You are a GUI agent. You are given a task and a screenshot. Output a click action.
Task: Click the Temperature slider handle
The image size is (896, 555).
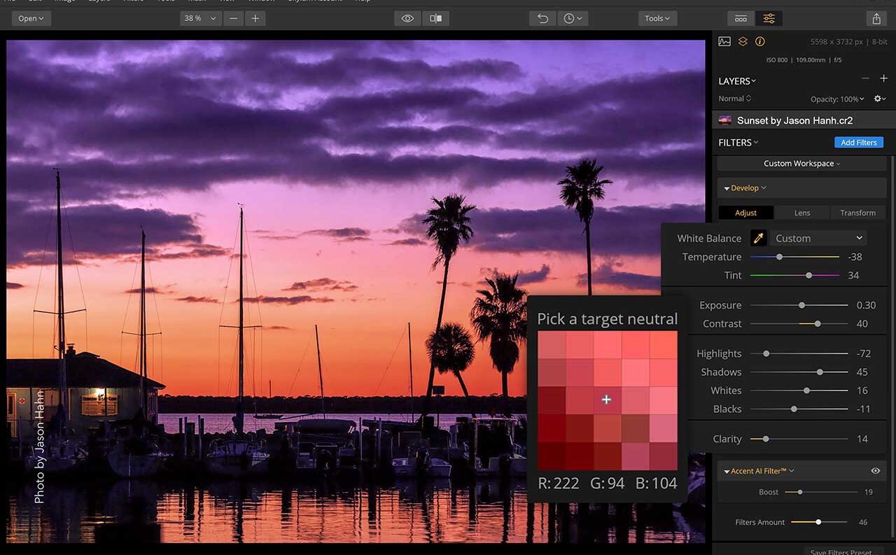tap(780, 257)
